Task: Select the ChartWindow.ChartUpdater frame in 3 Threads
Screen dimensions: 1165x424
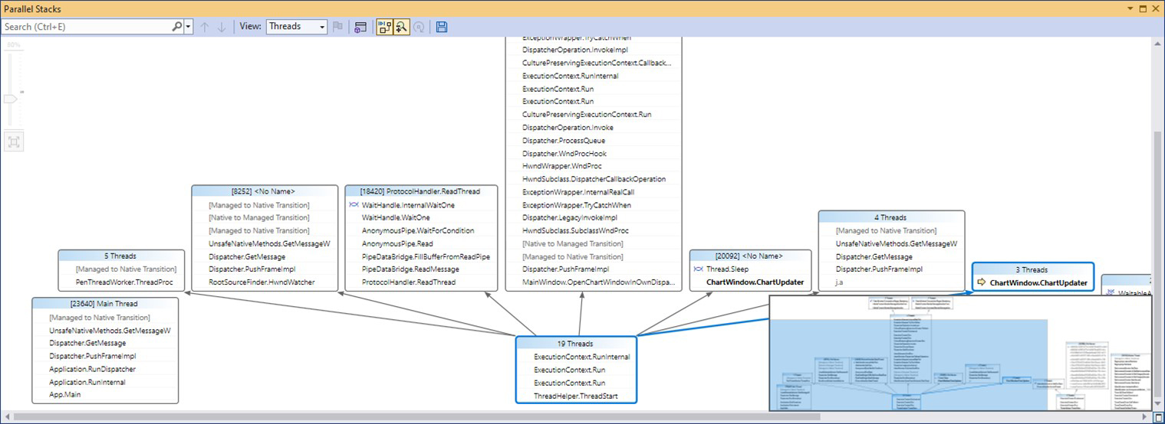Action: coord(1038,282)
